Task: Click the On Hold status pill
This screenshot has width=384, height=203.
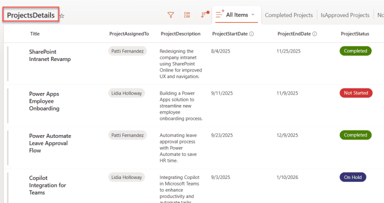Action: (352, 177)
